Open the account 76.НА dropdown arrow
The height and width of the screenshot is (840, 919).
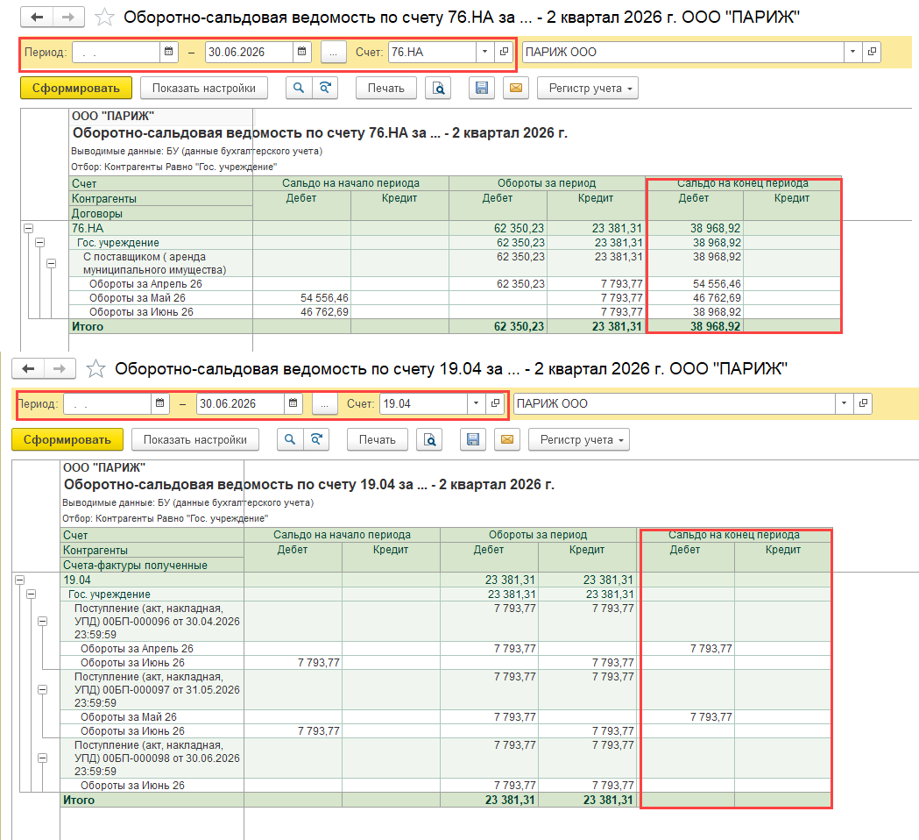[484, 52]
